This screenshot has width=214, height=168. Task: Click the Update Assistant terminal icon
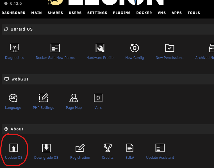(160, 148)
